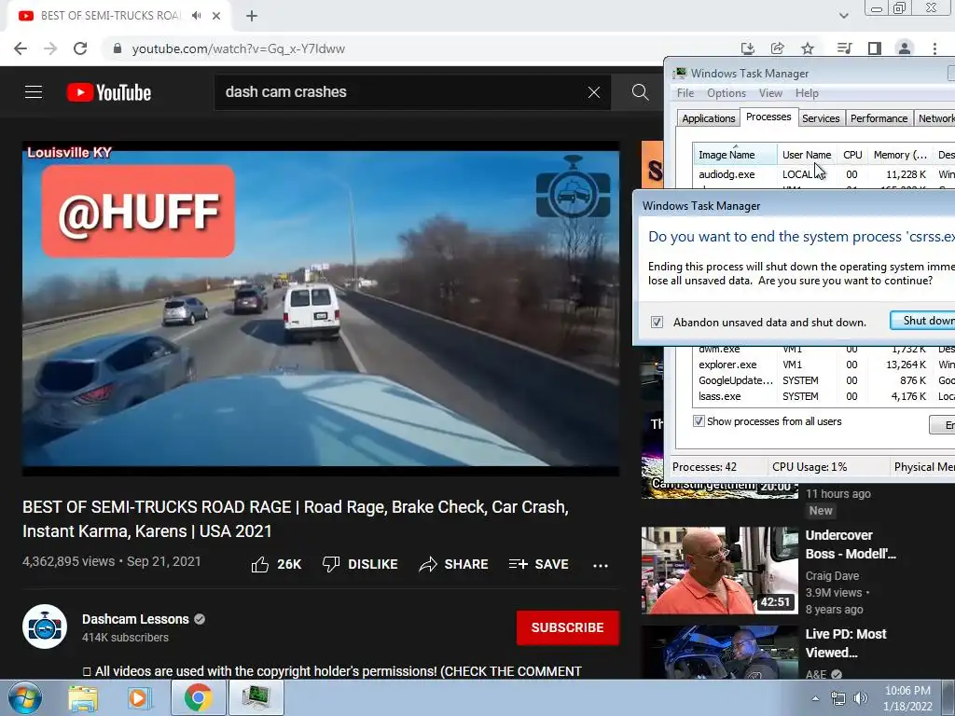Open the Dashcam Lessons channel name link

[x=135, y=619]
